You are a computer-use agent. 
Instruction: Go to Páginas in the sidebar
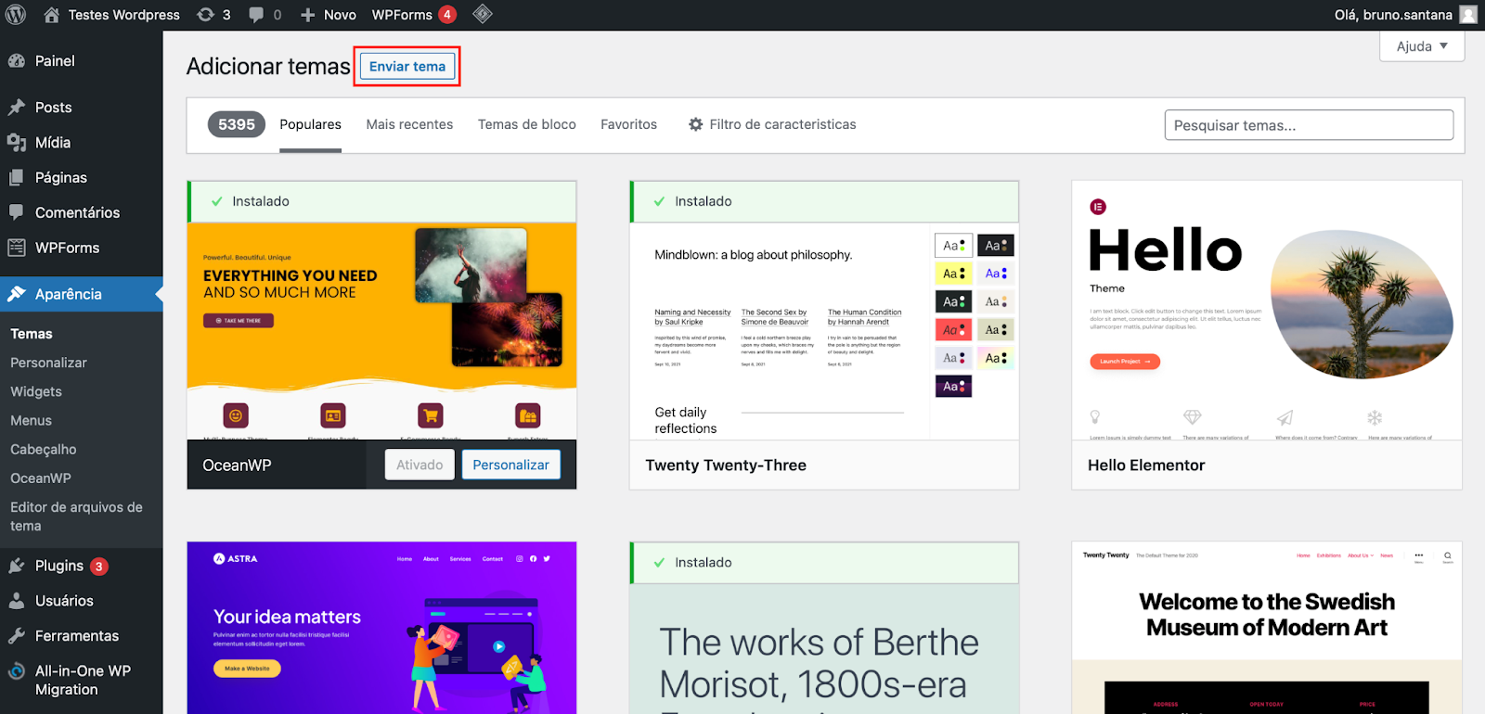[61, 178]
